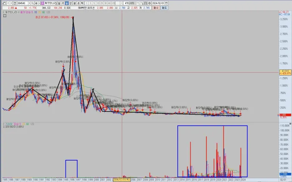The image size is (292, 182).
Task: Click the 최우선 label in the quote bar
Action: point(91,8)
